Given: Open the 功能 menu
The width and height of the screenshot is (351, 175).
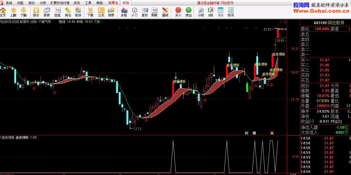Looking at the screenshot, I should 20,3.
